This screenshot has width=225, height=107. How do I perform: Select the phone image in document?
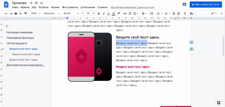(90, 57)
